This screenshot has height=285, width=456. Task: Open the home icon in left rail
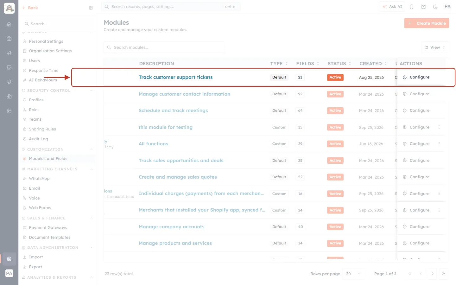(9, 24)
